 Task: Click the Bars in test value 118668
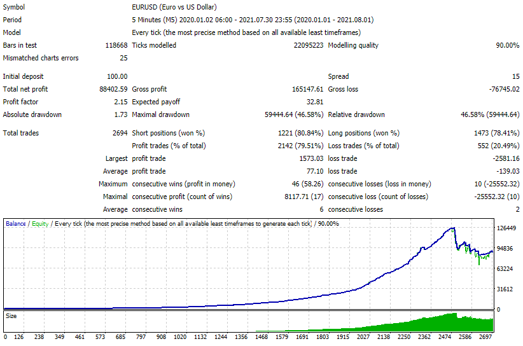(x=116, y=45)
